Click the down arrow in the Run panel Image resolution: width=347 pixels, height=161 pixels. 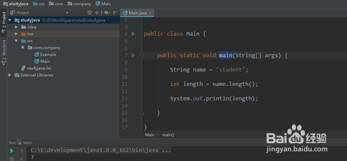point(22,159)
